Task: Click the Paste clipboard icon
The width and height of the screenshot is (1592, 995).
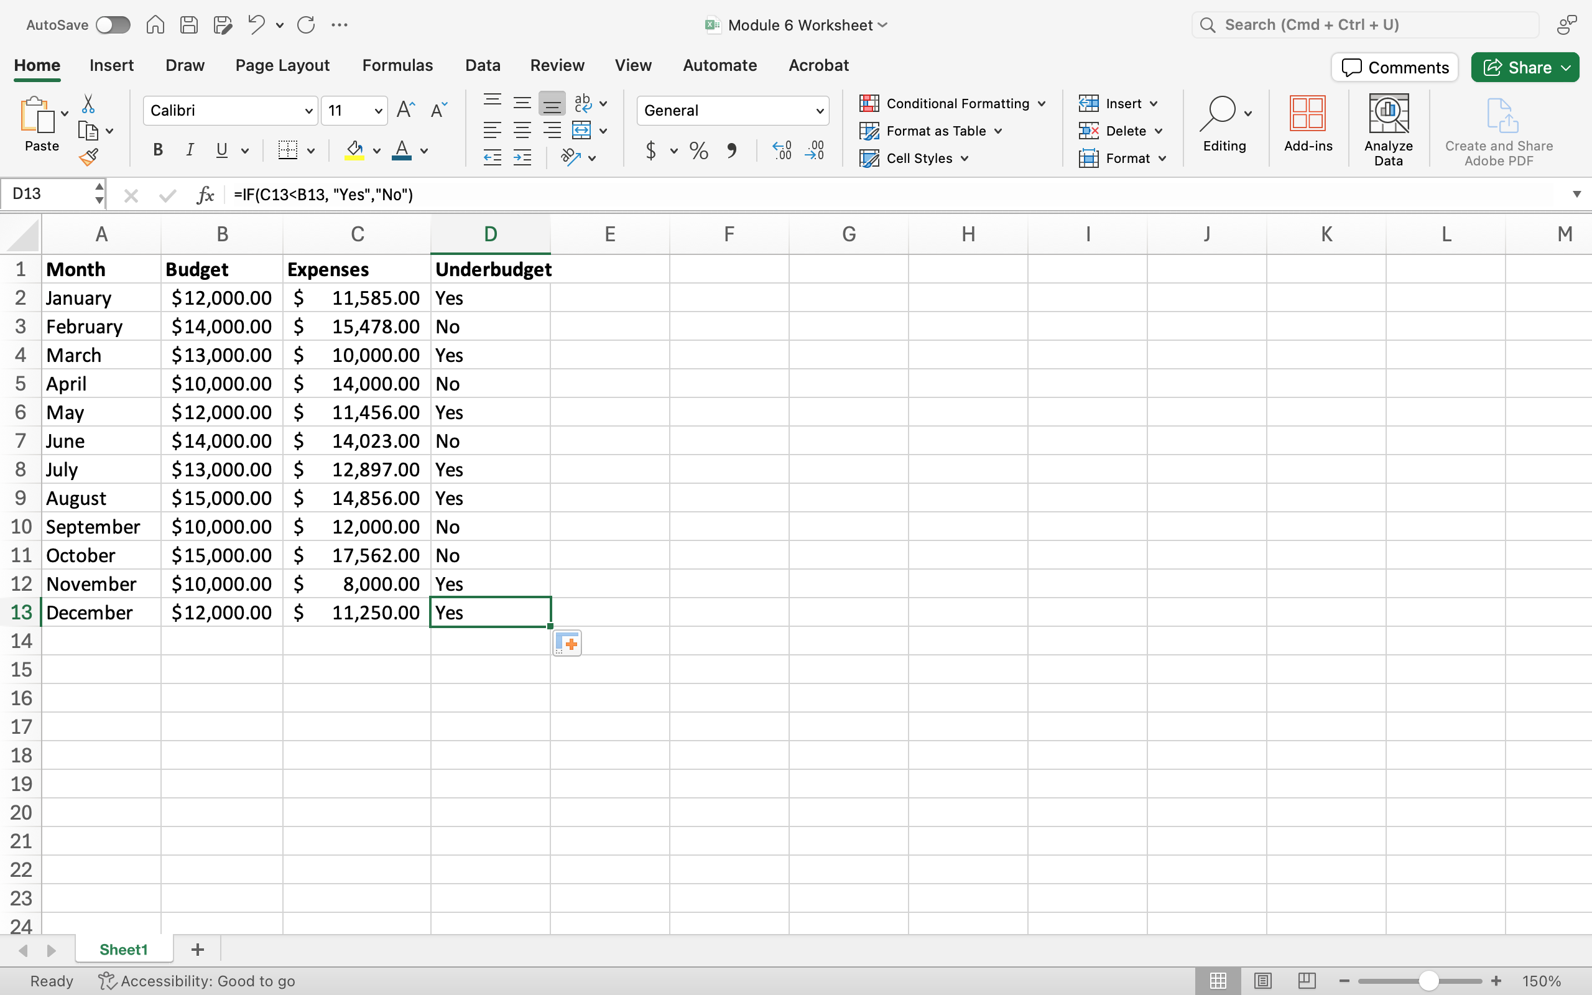Action: coord(37,115)
